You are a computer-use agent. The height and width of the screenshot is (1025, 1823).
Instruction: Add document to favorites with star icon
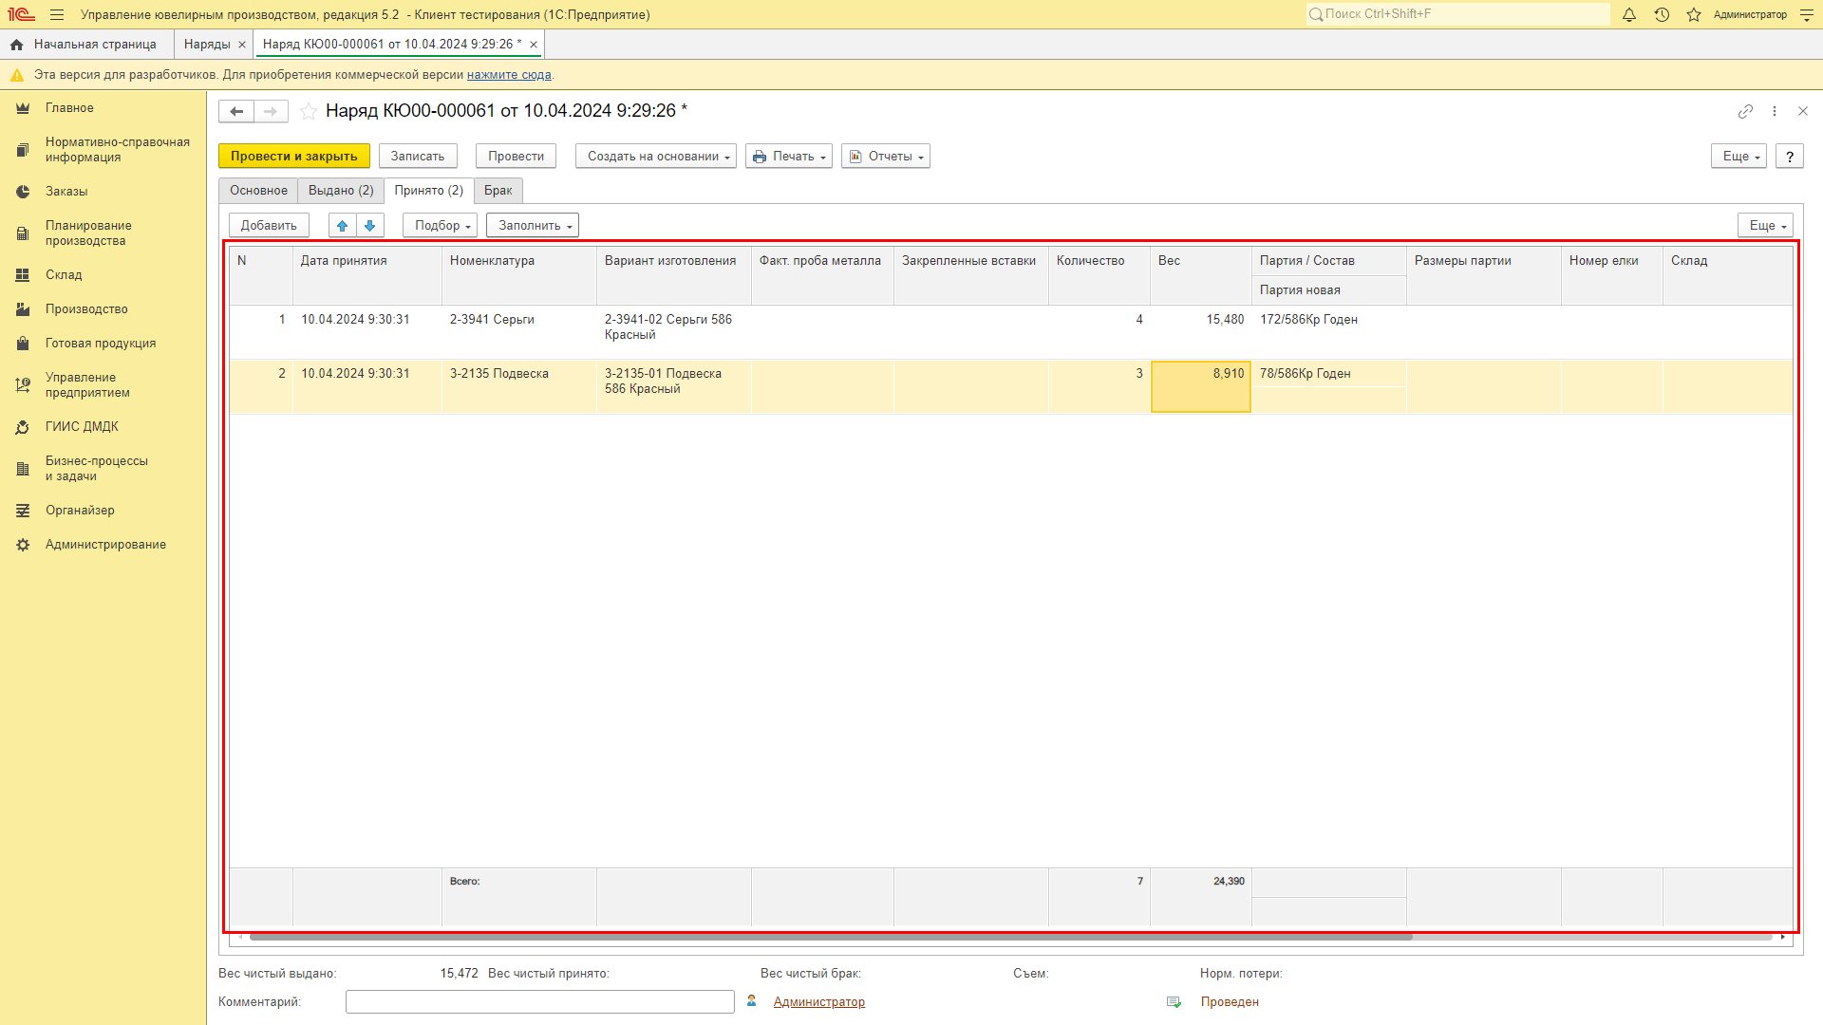point(309,112)
